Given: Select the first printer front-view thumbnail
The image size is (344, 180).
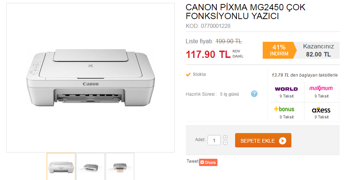Looking at the screenshot, I should point(61,167).
